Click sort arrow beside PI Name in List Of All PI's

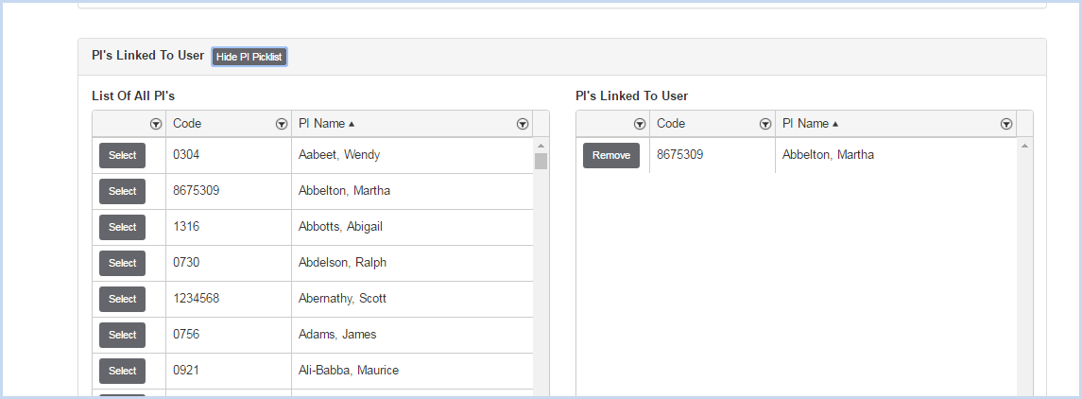click(x=352, y=124)
